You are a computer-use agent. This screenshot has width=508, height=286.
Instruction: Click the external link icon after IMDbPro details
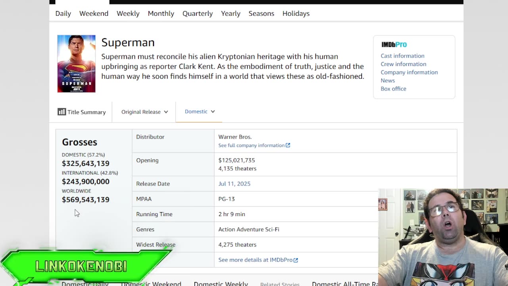tap(296, 260)
